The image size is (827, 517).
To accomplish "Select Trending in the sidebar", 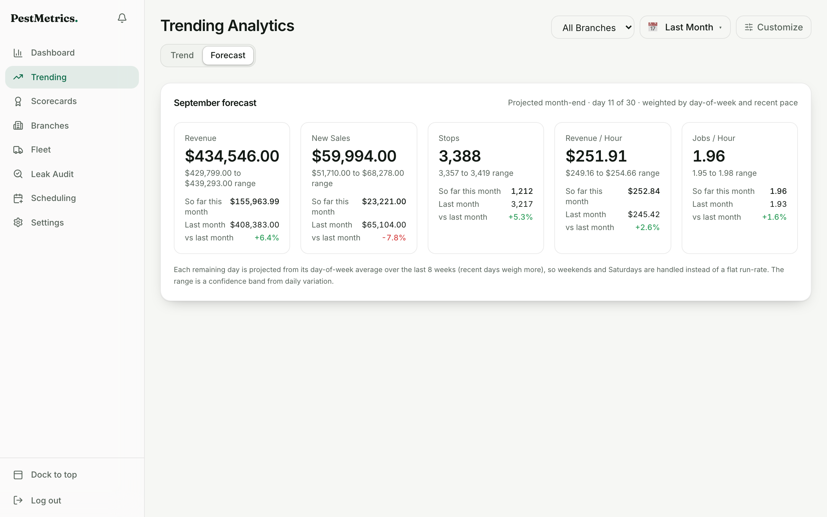I will click(x=72, y=77).
